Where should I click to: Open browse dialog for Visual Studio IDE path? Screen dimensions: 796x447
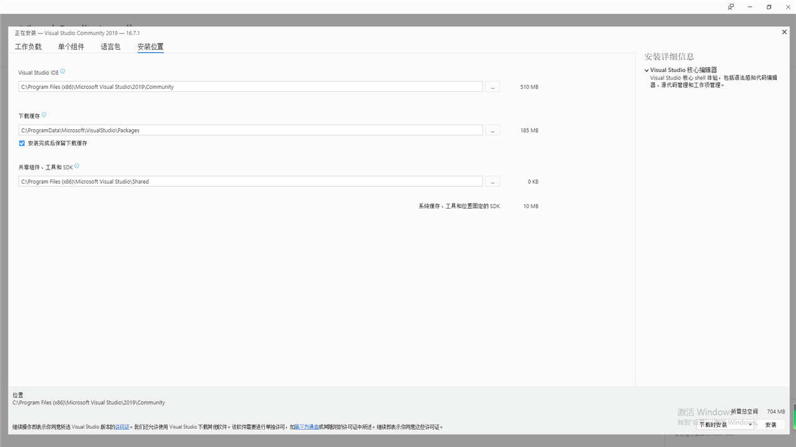tap(492, 86)
